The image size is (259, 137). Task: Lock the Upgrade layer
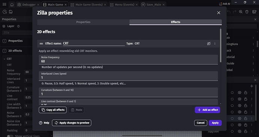[x=245, y=131]
